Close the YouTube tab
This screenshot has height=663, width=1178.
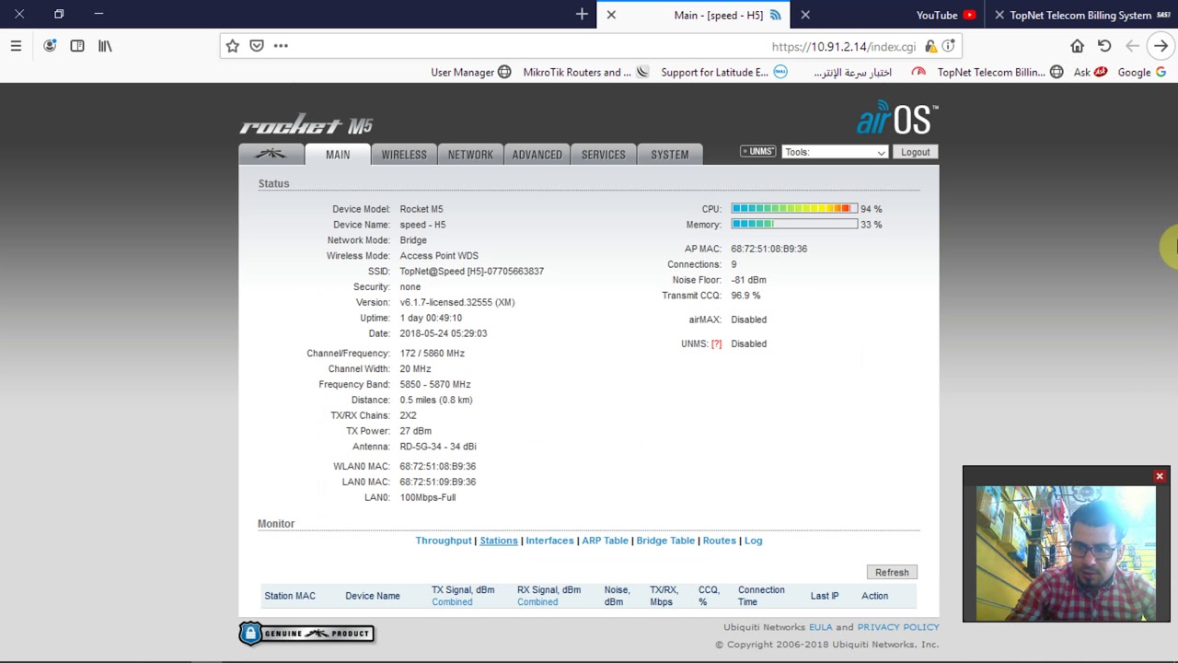coord(805,15)
